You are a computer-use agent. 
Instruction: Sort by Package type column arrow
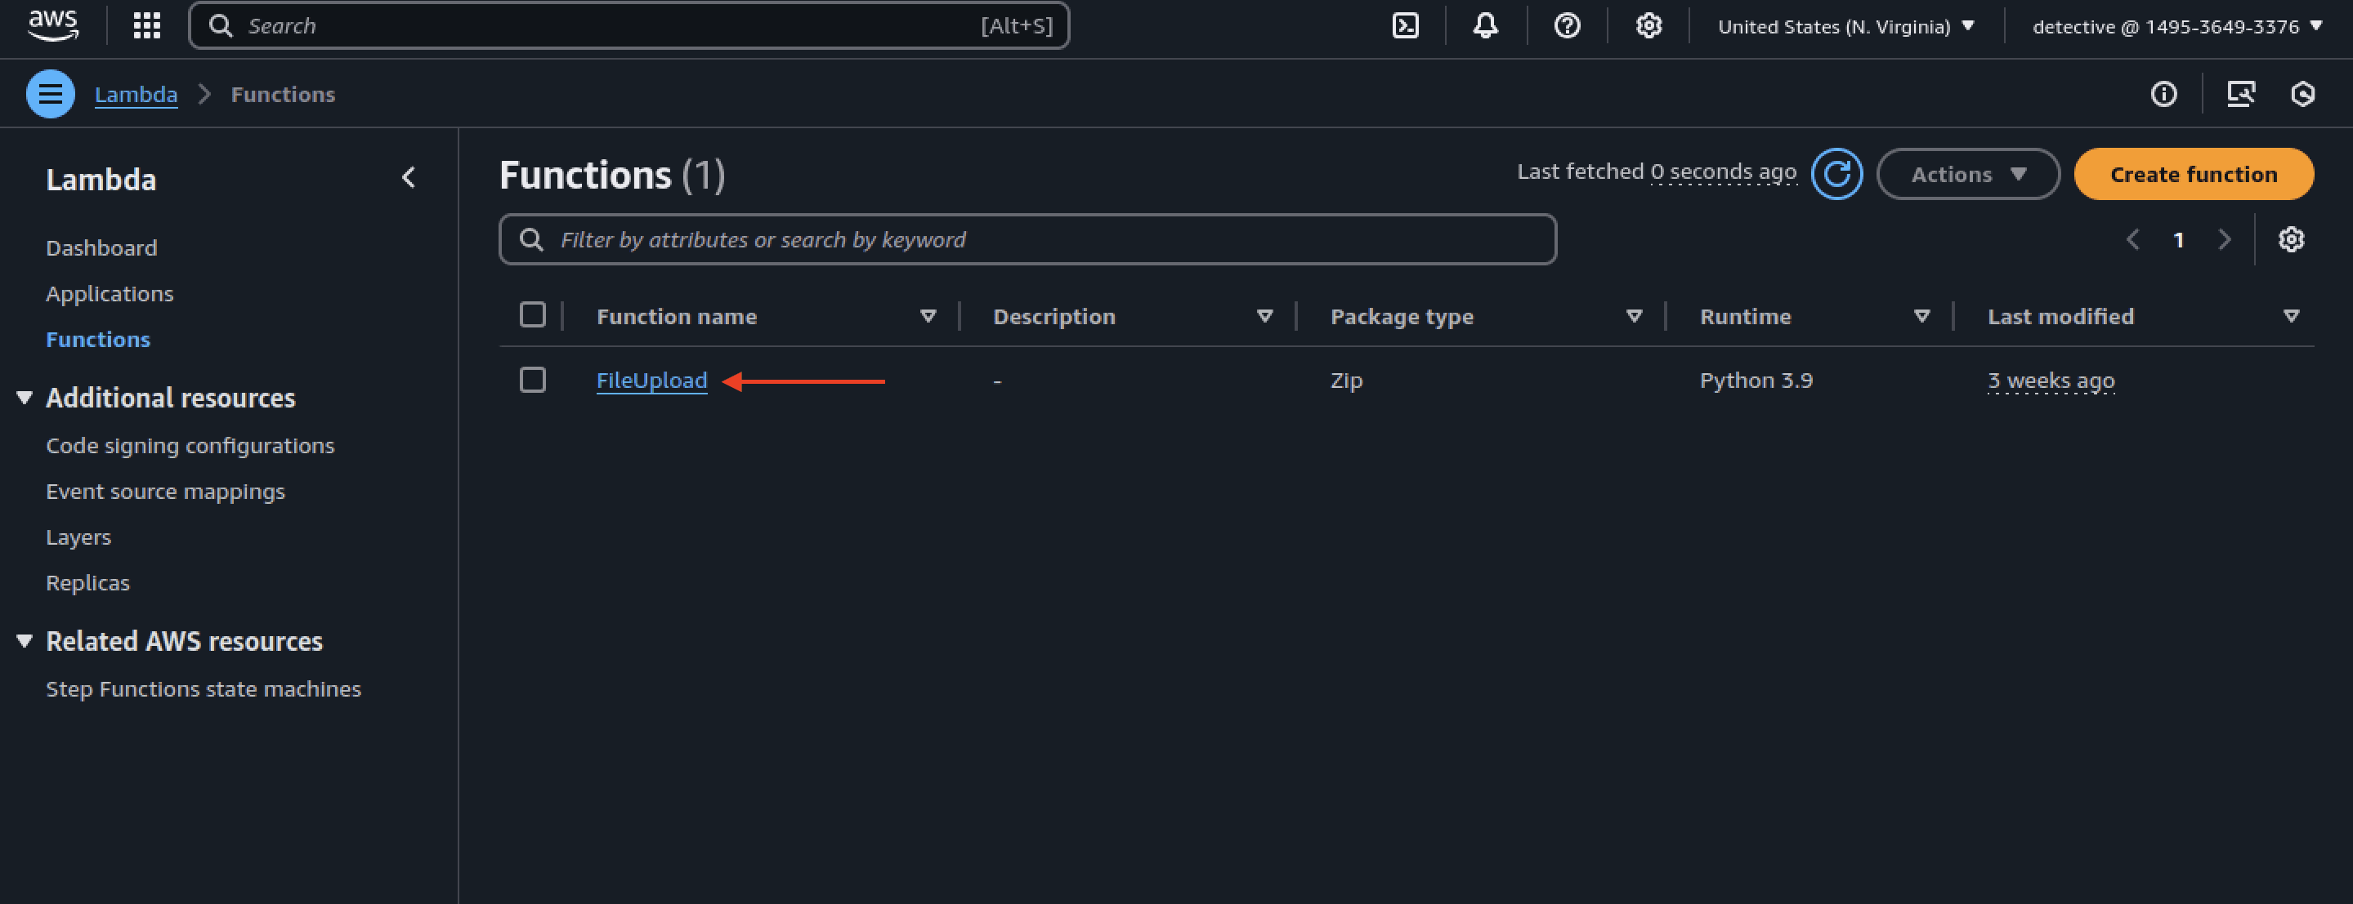tap(1633, 316)
